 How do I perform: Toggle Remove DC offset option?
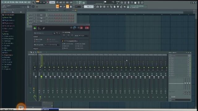pos(68,44)
